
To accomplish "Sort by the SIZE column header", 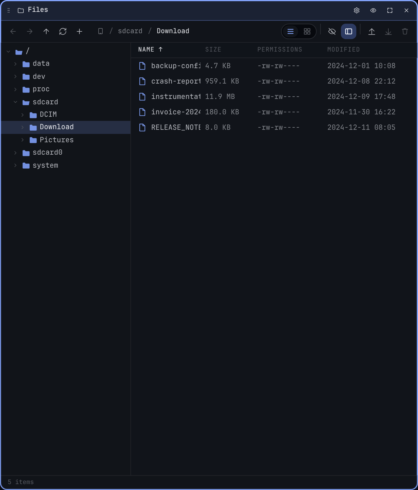I will click(x=213, y=49).
